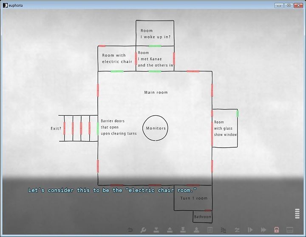Hide the message window with rectangle icon
The image size is (306, 237).
click(x=289, y=230)
